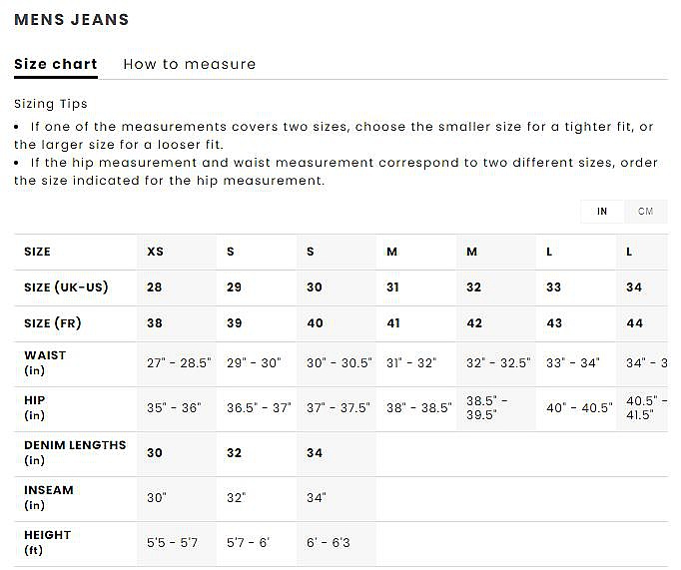This screenshot has height=570, width=681.
Task: Click the 34" inseam cell
Action: [x=315, y=498]
